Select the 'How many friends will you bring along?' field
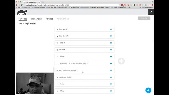The width and height of the screenshot is (169, 95). click(84, 64)
